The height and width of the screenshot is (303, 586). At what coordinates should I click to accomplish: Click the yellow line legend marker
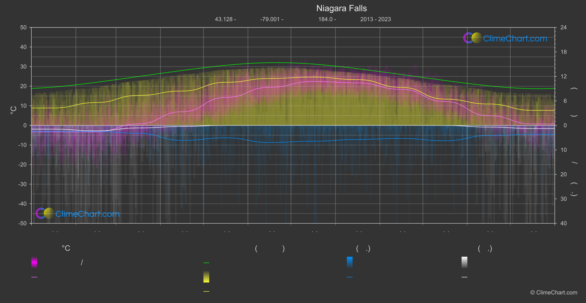point(206,292)
